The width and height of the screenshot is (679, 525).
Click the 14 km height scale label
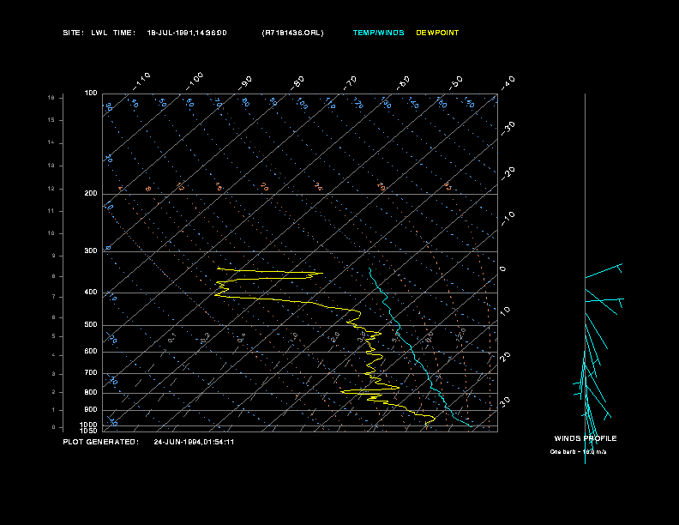click(x=51, y=142)
